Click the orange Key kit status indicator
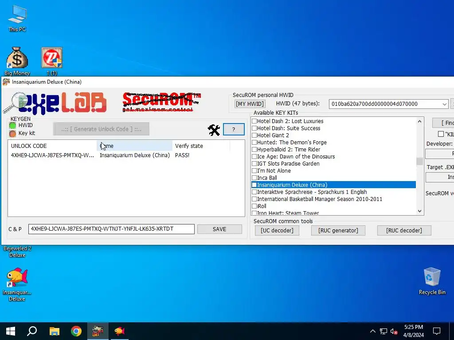This screenshot has height=340, width=454. pyautogui.click(x=12, y=134)
